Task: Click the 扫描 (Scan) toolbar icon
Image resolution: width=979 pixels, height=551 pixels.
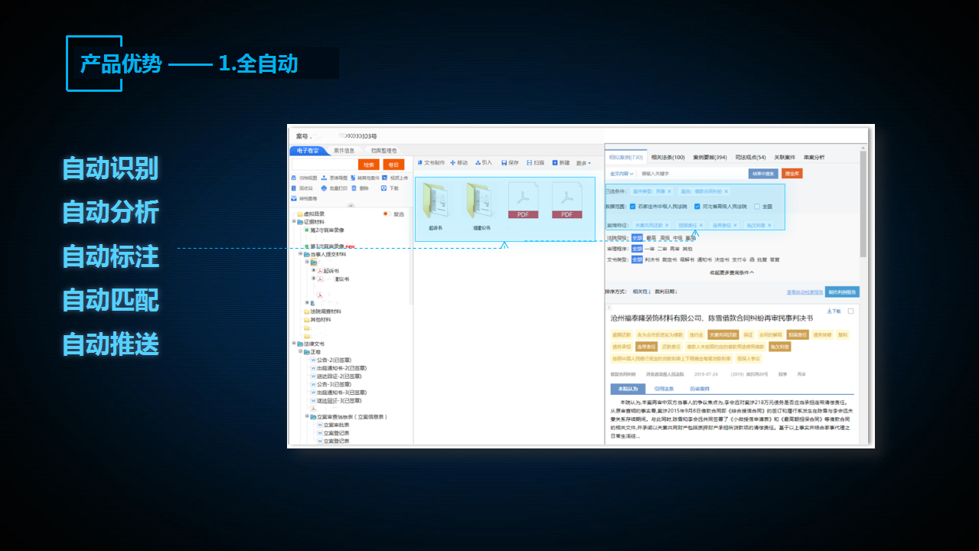Action: click(x=530, y=163)
